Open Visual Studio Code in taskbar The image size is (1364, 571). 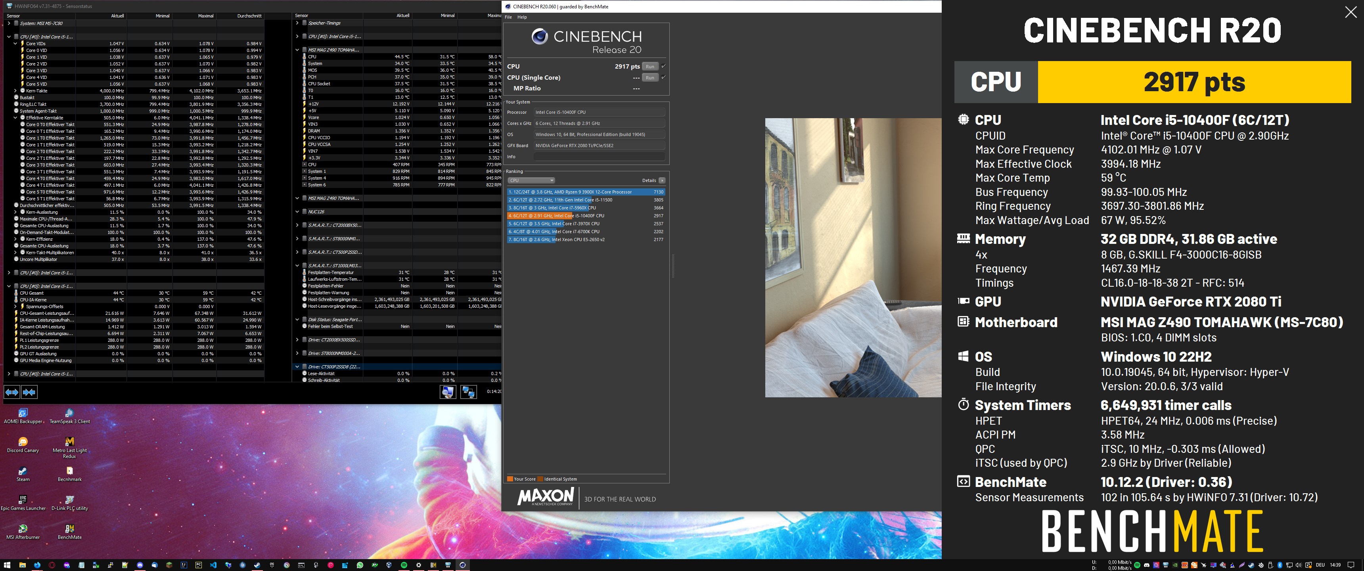[213, 565]
